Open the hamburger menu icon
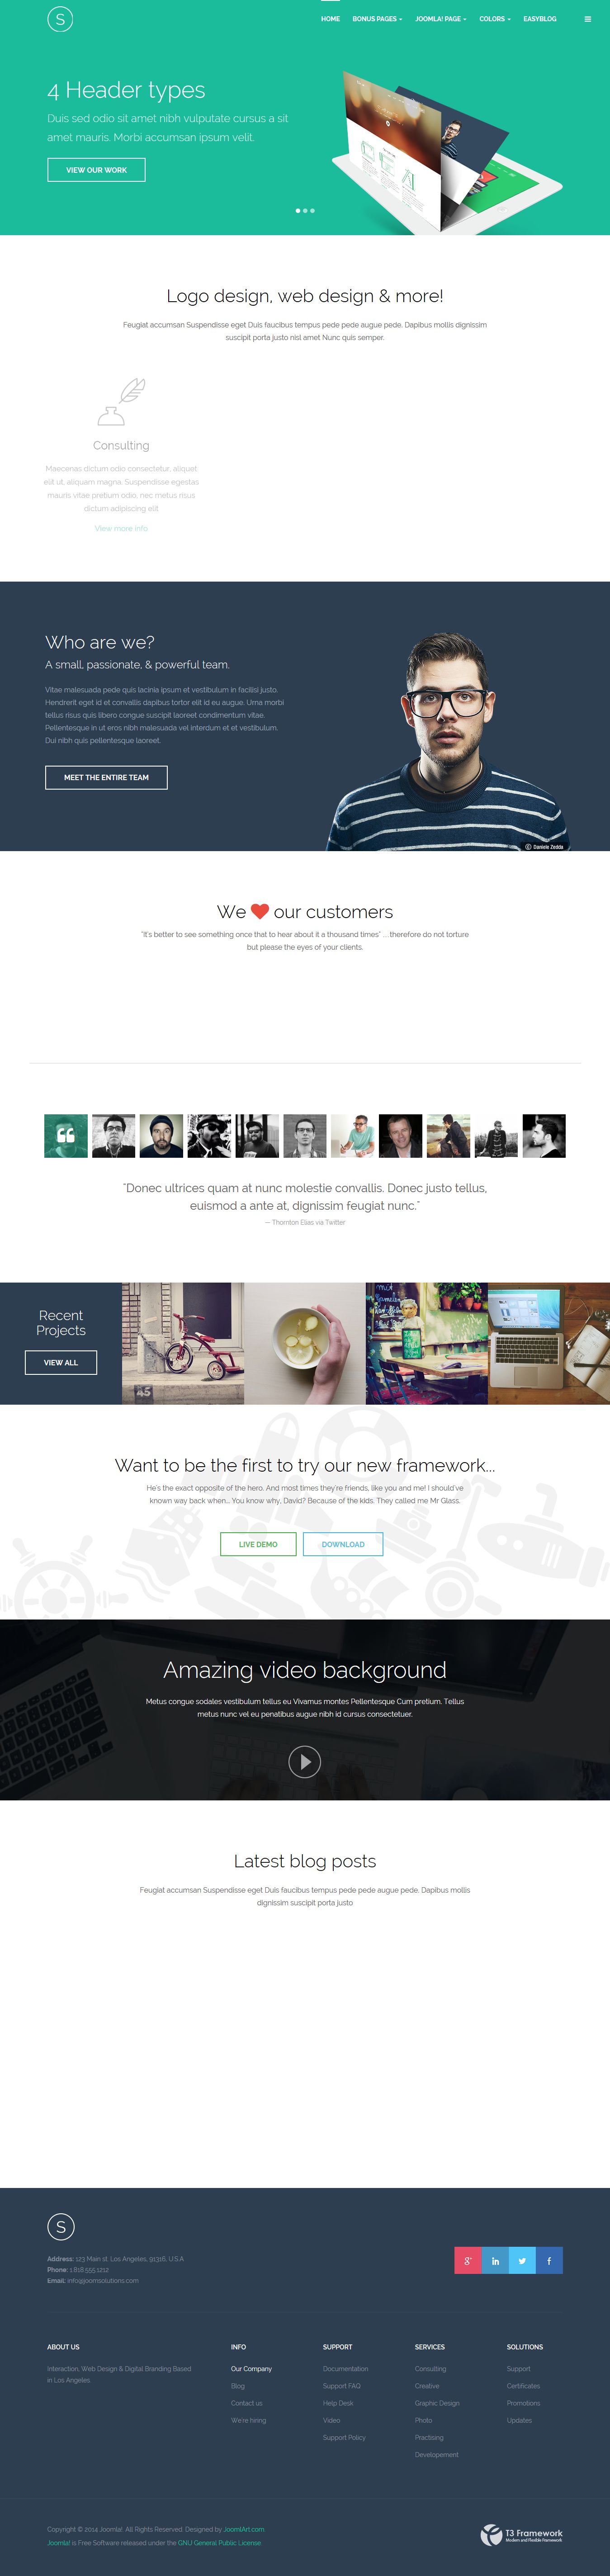The image size is (610, 2576). [x=587, y=19]
